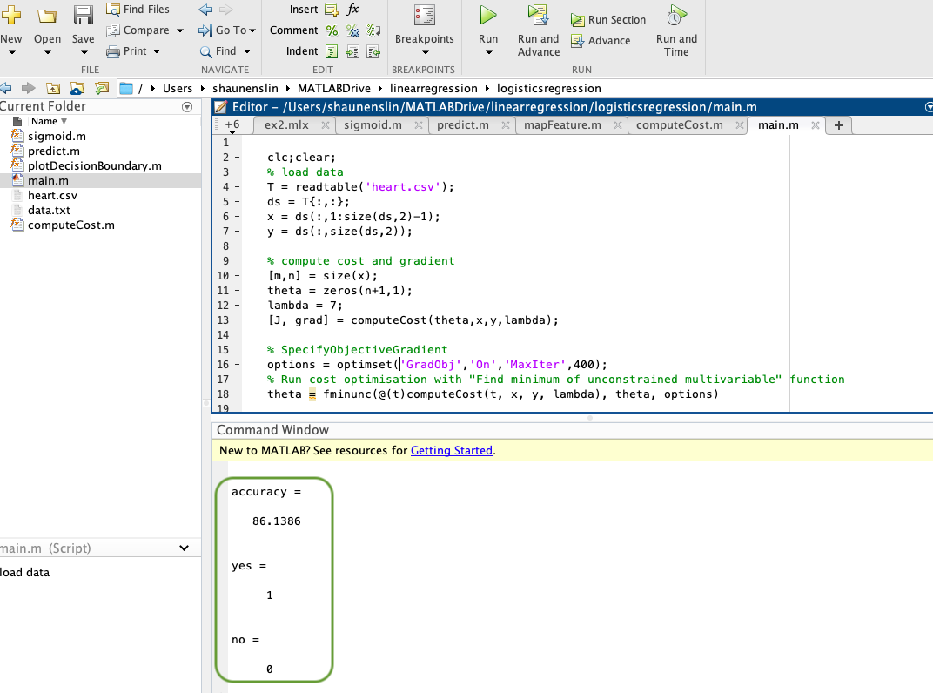Set a breakpoint on line 13
The width and height of the screenshot is (933, 693).
[x=237, y=320]
